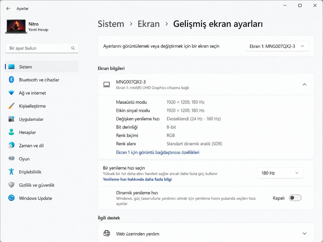Click the Windows Update sync icon
Viewport: 323px width, 242px height.
11,198
